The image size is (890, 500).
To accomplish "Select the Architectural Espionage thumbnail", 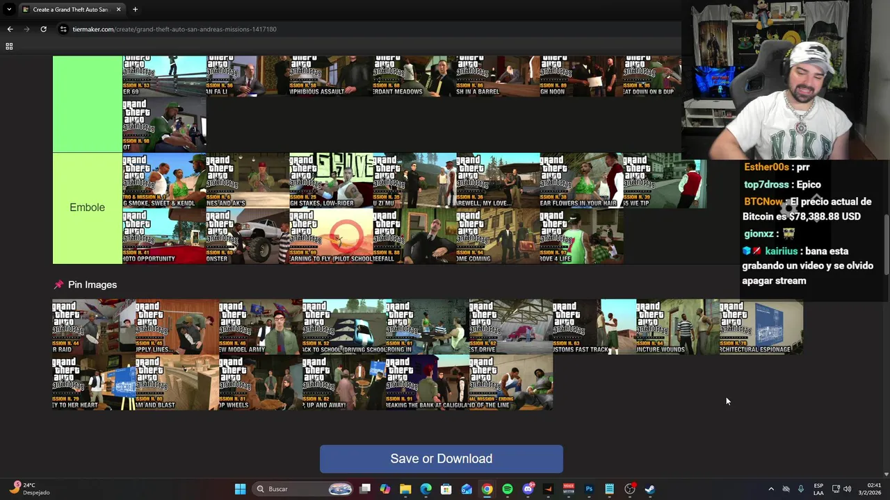I will [x=761, y=326].
